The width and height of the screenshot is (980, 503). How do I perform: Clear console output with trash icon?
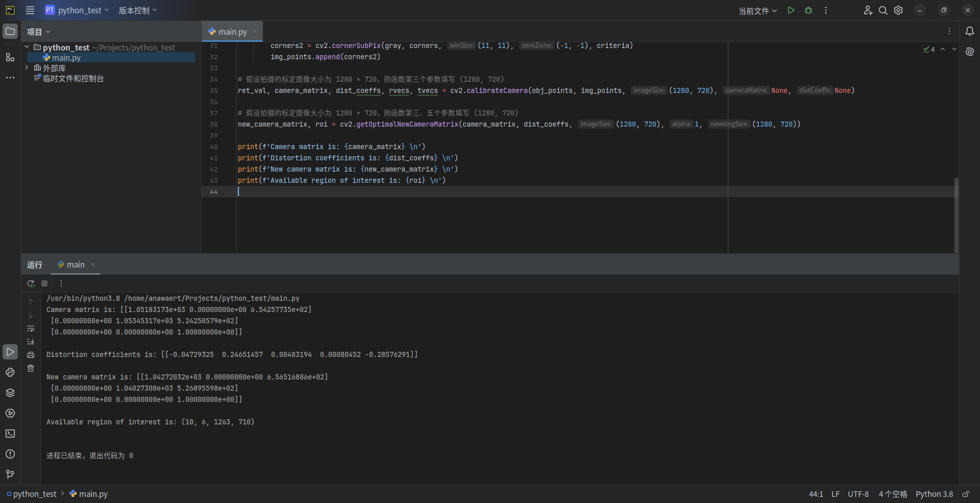pyautogui.click(x=31, y=368)
